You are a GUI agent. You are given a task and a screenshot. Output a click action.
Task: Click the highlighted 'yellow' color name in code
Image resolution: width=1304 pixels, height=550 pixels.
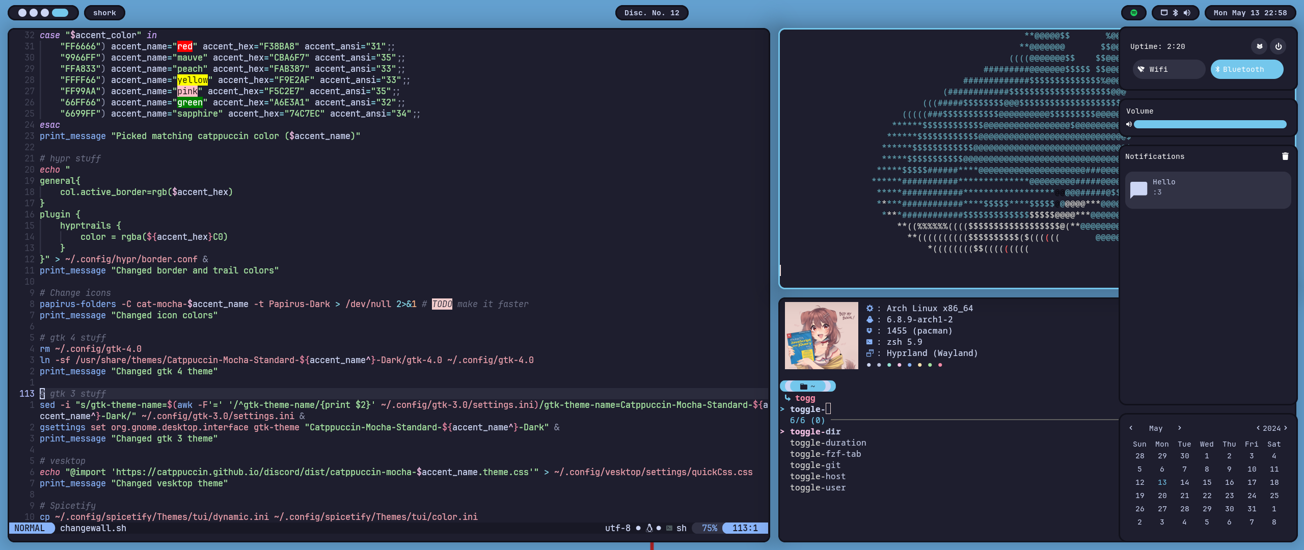coord(193,80)
